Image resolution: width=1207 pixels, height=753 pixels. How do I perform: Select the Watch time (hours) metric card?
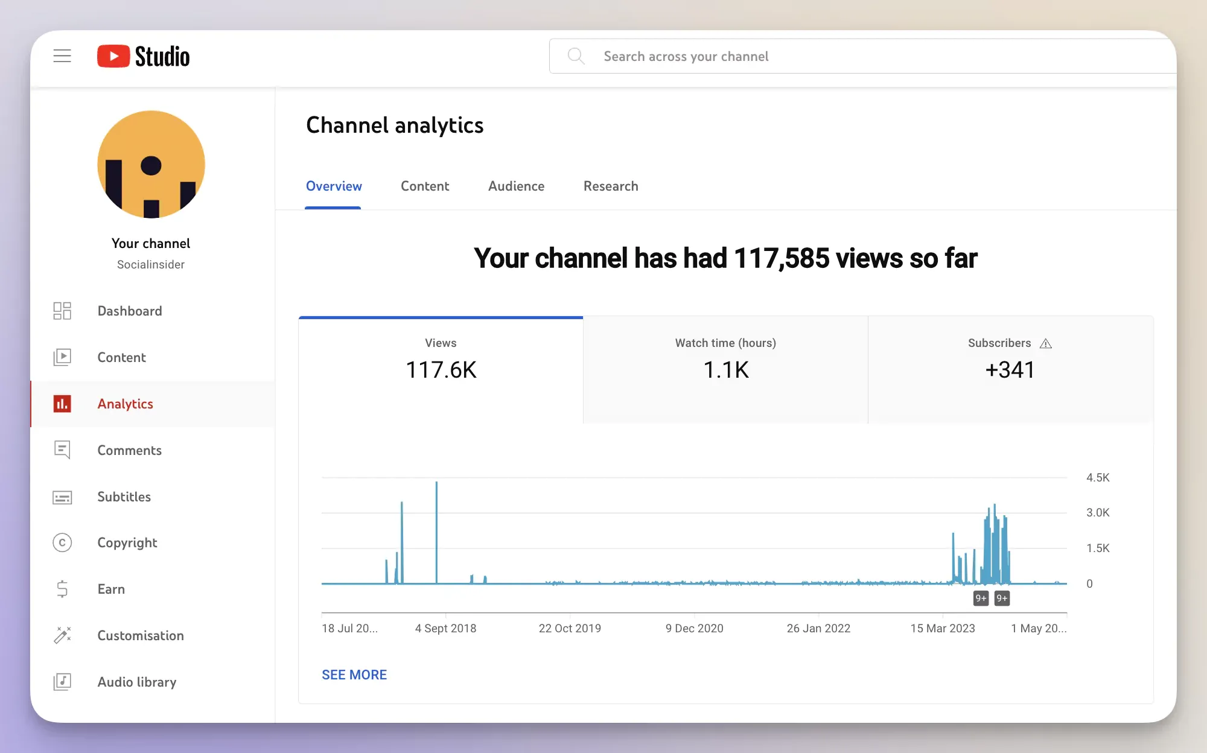(x=725, y=370)
